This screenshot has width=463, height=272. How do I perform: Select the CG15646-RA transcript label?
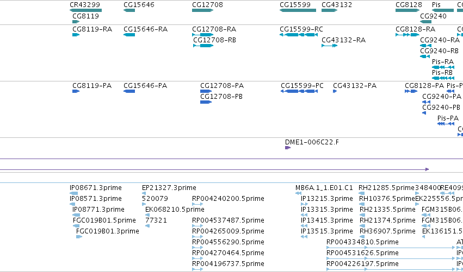146,29
